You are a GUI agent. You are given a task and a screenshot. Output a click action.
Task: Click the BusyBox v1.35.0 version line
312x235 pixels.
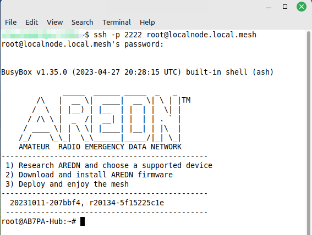click(x=138, y=72)
